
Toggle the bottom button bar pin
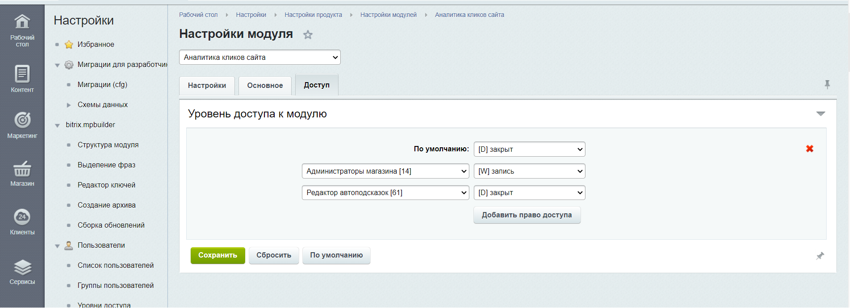820,256
